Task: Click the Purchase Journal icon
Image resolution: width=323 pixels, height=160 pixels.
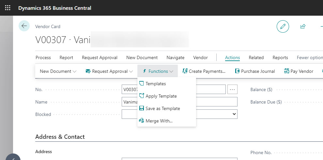Action: tap(237, 71)
